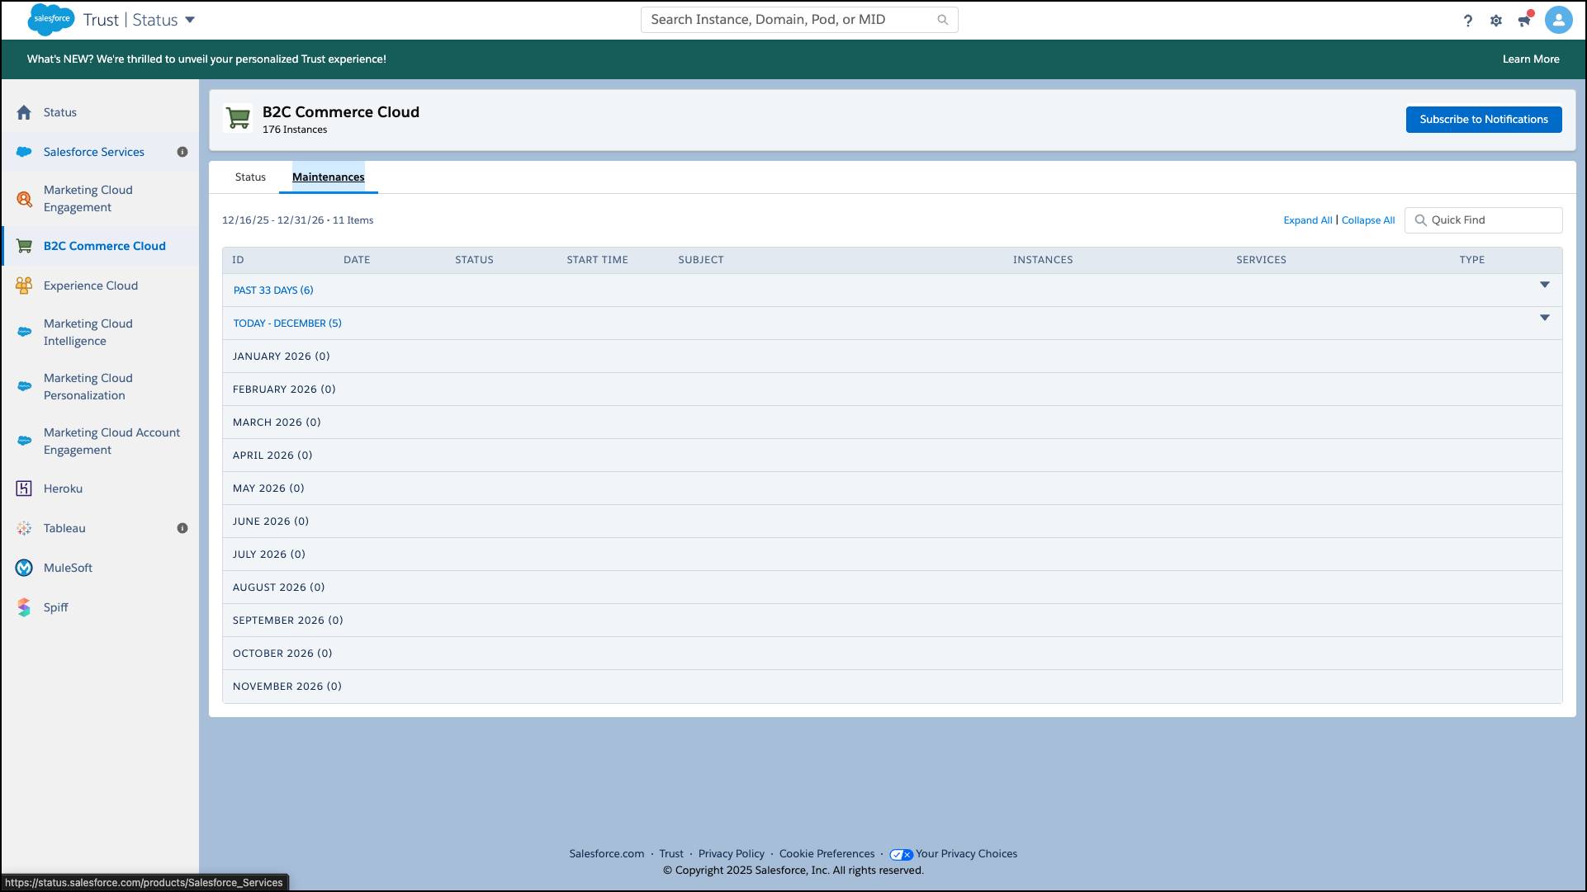The image size is (1587, 892).
Task: Open Marketing Cloud Intelligence in the sidebar
Action: pos(88,333)
